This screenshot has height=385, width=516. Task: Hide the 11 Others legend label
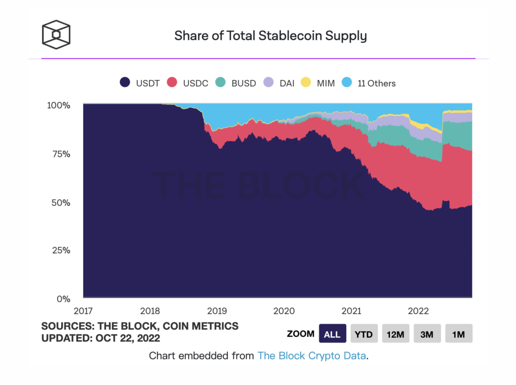[377, 83]
